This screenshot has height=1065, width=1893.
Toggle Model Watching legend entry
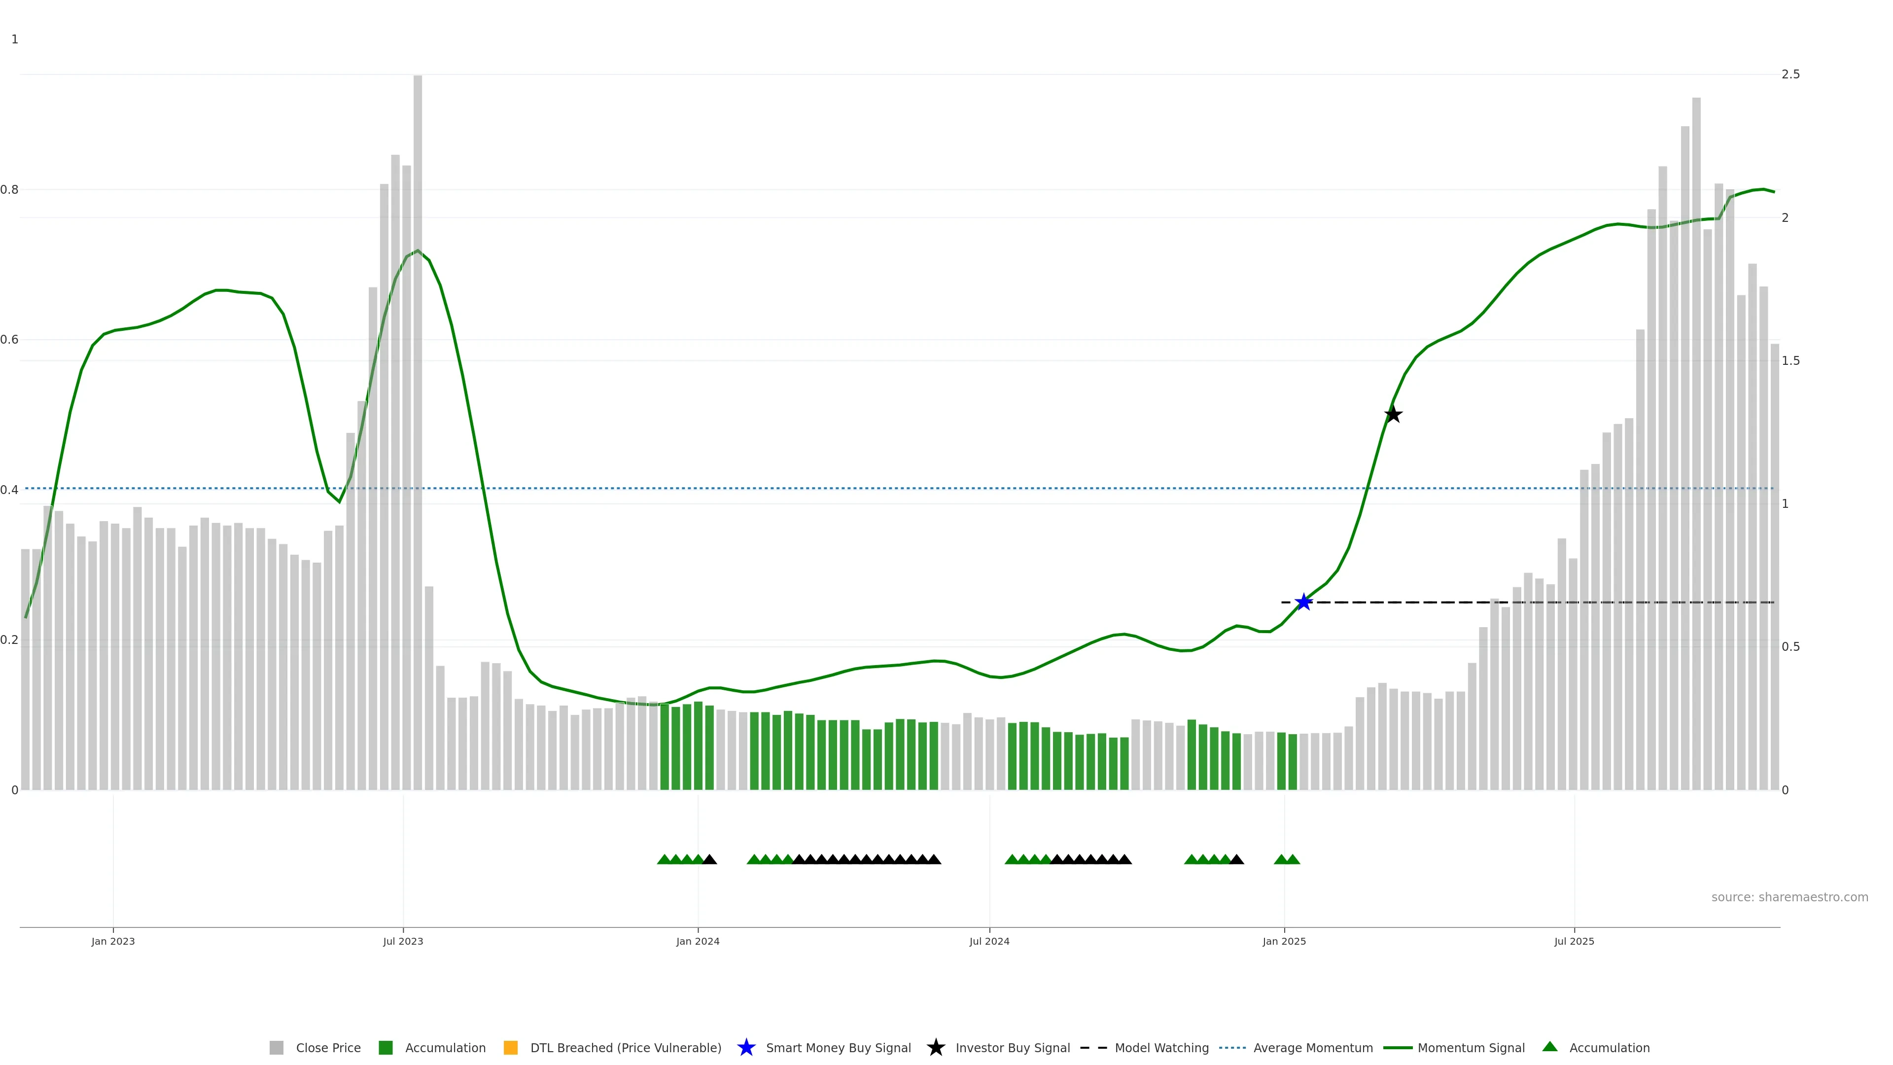coord(1161,1047)
